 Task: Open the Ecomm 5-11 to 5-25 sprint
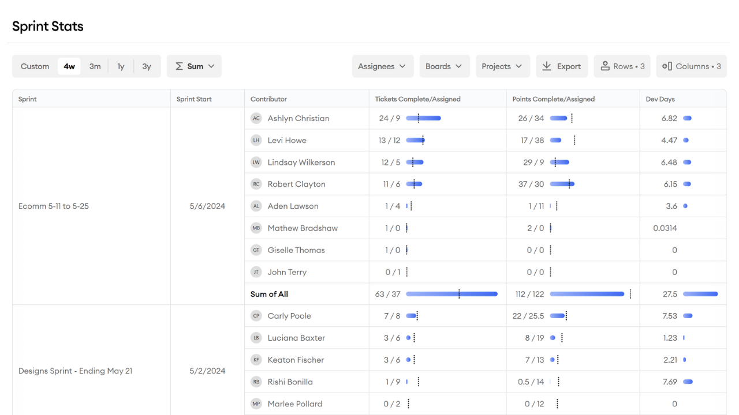point(54,206)
